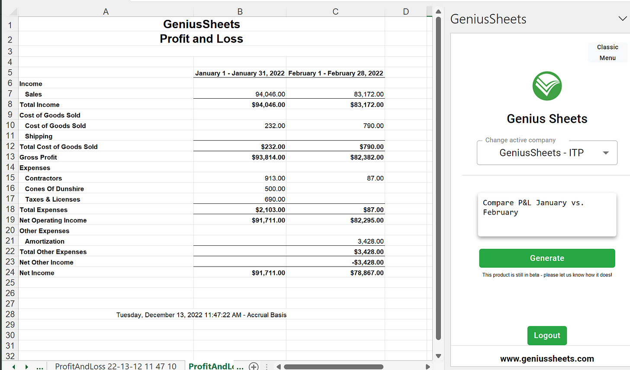Click the GeniusSheets title cell in row 1
This screenshot has height=370, width=630.
click(201, 24)
